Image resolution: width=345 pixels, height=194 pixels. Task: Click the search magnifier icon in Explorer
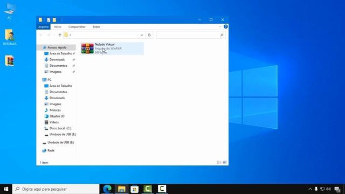[x=222, y=35]
